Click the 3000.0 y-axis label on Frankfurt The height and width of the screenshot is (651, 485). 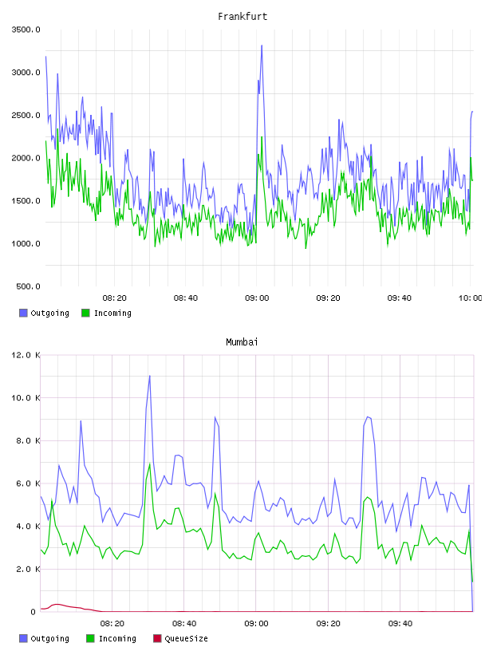26,73
